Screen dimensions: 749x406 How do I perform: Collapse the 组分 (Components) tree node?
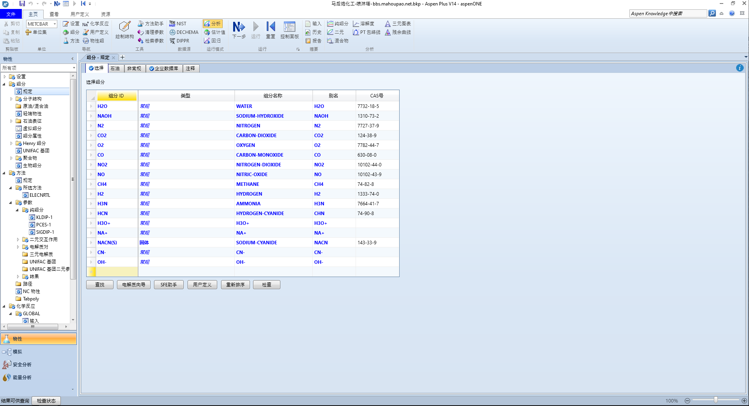point(4,84)
